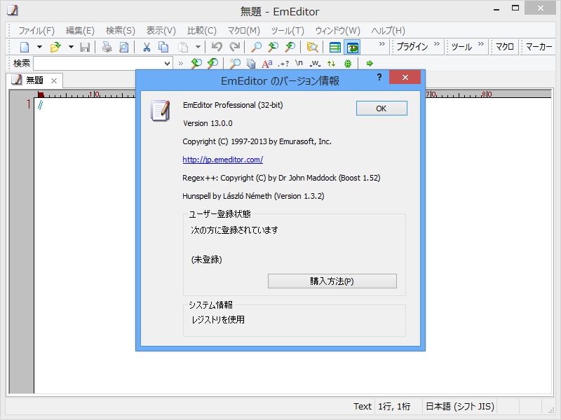Open the Paste dropdown arrow
Screen dimensions: 561x420
click(196, 47)
